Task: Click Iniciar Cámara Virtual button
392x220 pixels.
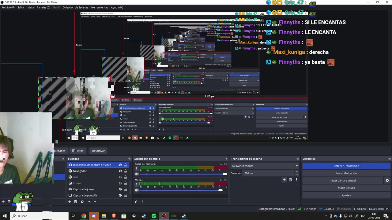Action: tap(343, 181)
